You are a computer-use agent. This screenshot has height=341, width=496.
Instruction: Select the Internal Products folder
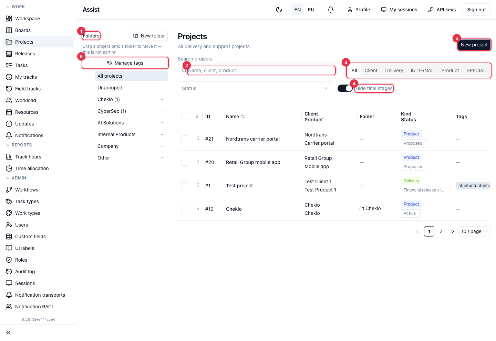(x=116, y=134)
